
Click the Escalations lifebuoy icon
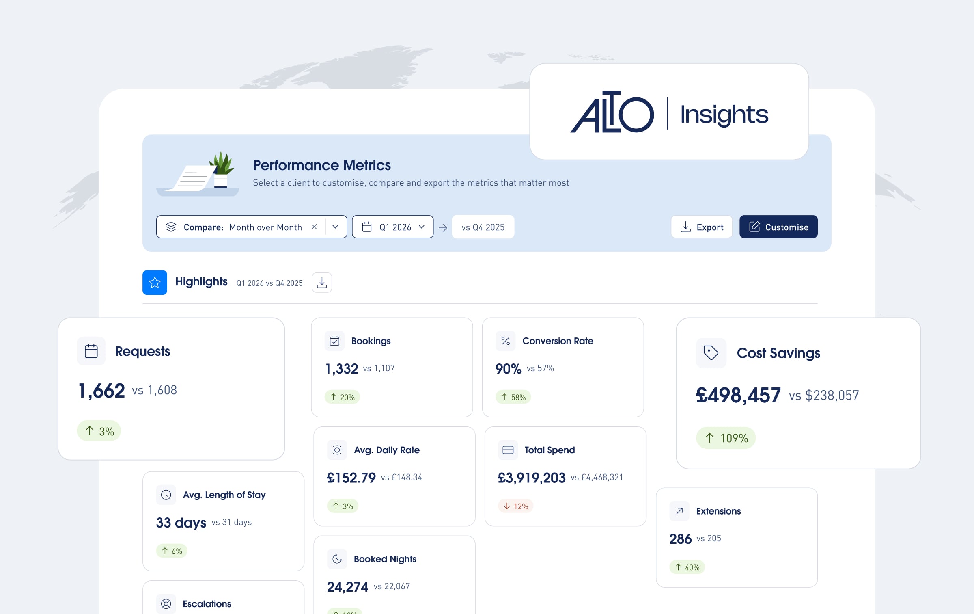tap(166, 604)
